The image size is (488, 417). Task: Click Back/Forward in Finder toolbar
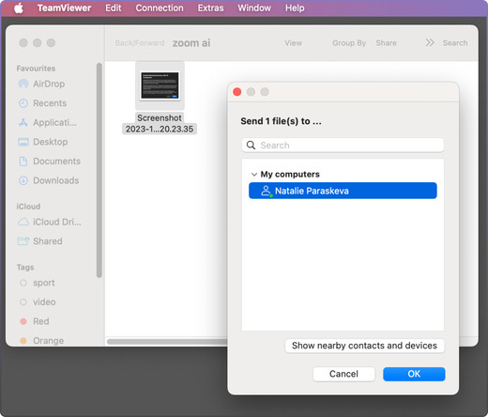[x=140, y=43]
